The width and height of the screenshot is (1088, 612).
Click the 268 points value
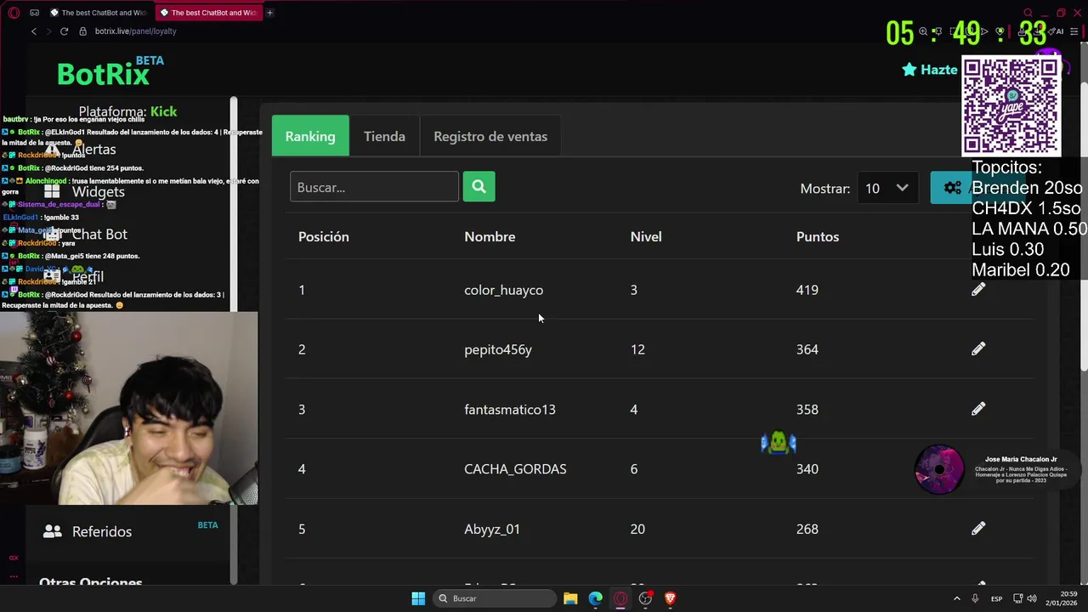tap(807, 529)
